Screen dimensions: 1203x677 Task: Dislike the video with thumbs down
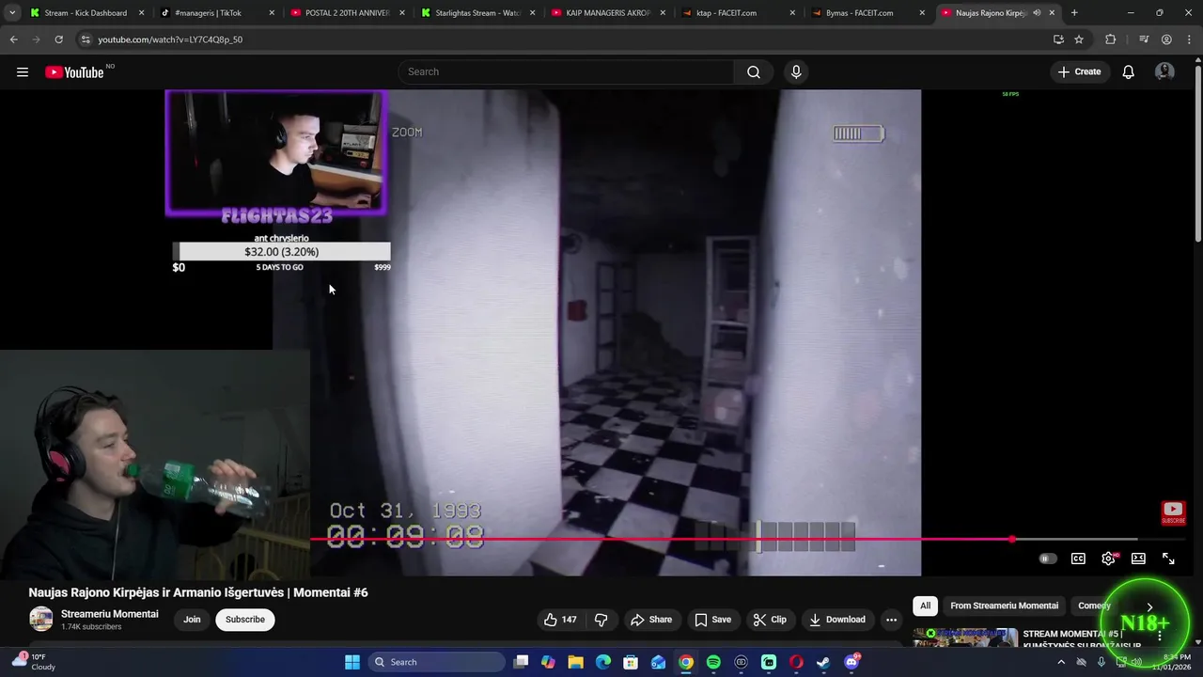(x=601, y=620)
